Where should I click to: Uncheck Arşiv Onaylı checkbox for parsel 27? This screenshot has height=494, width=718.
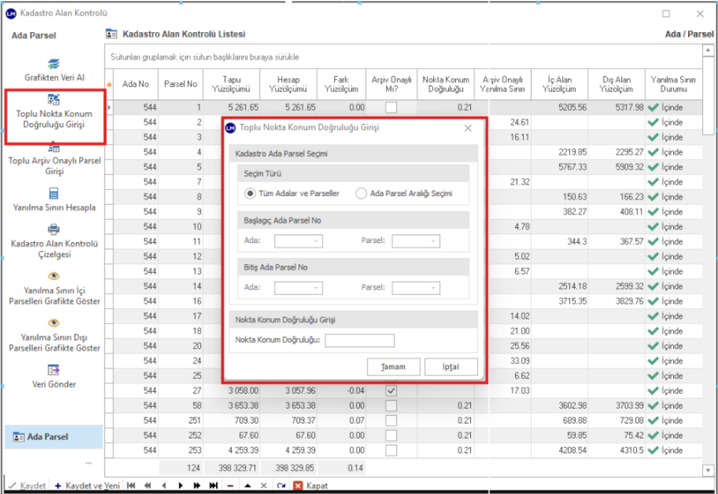pyautogui.click(x=391, y=391)
